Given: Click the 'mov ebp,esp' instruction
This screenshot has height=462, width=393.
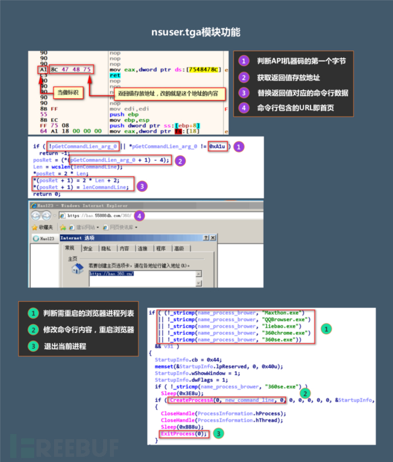Looking at the screenshot, I should coord(129,120).
